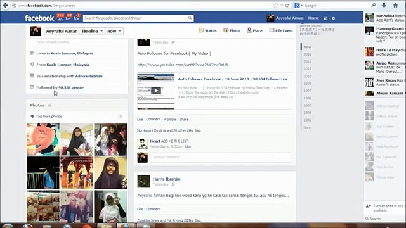Open Haifa To May ticker story
This screenshot has width=406, height=228.
(384, 52)
